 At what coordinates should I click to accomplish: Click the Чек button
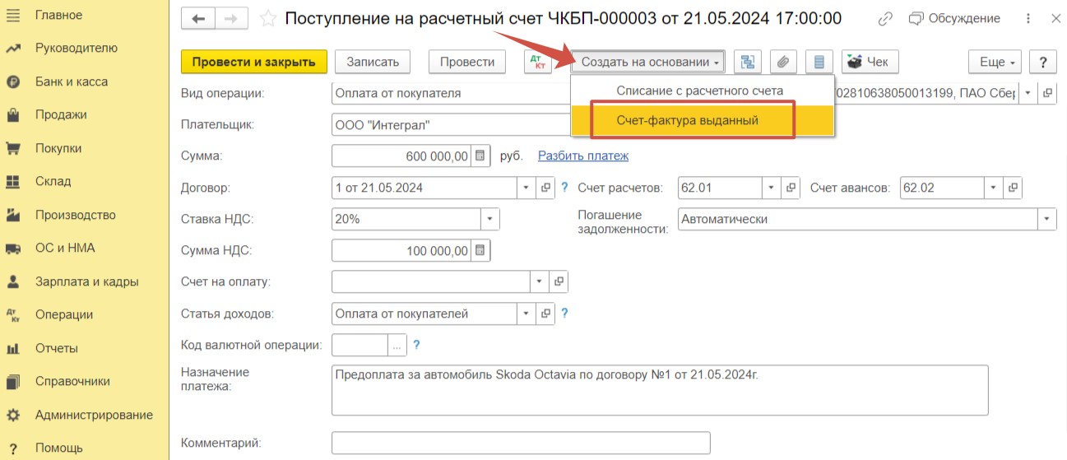click(x=870, y=62)
